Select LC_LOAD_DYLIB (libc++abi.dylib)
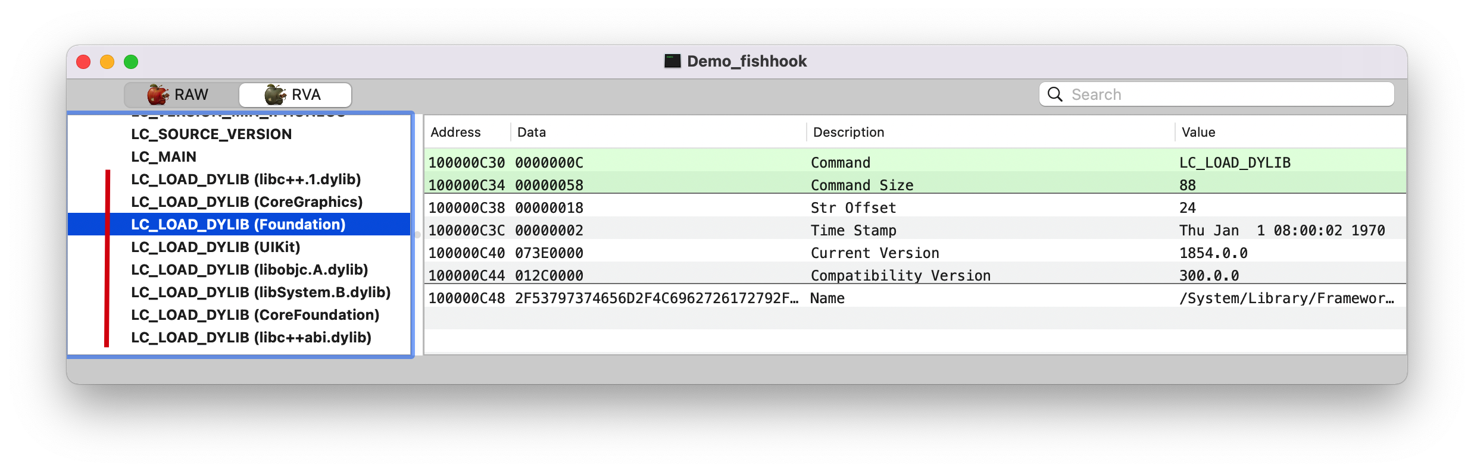This screenshot has height=472, width=1474. point(251,338)
